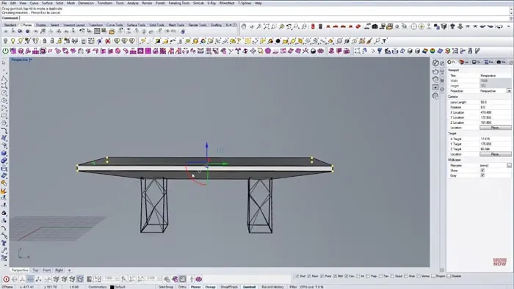Open the Mesh menu

[x=70, y=3]
